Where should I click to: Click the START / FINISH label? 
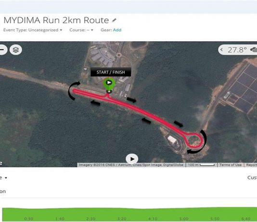click(111, 72)
